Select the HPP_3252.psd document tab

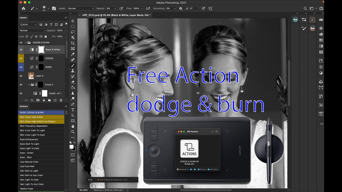tap(116, 15)
